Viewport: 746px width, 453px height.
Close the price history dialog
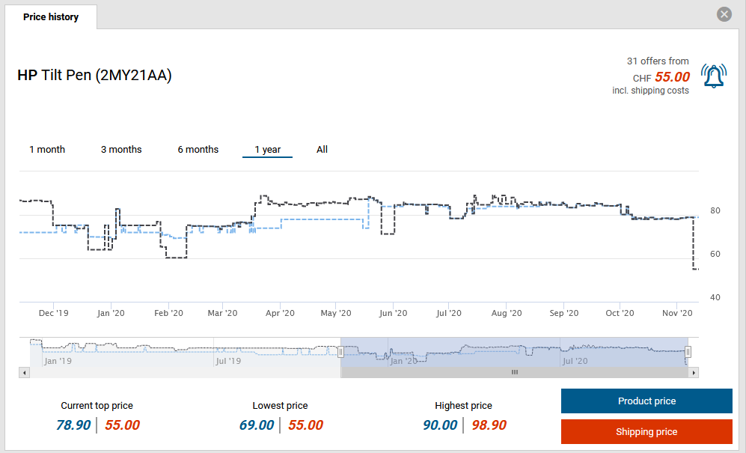click(724, 14)
